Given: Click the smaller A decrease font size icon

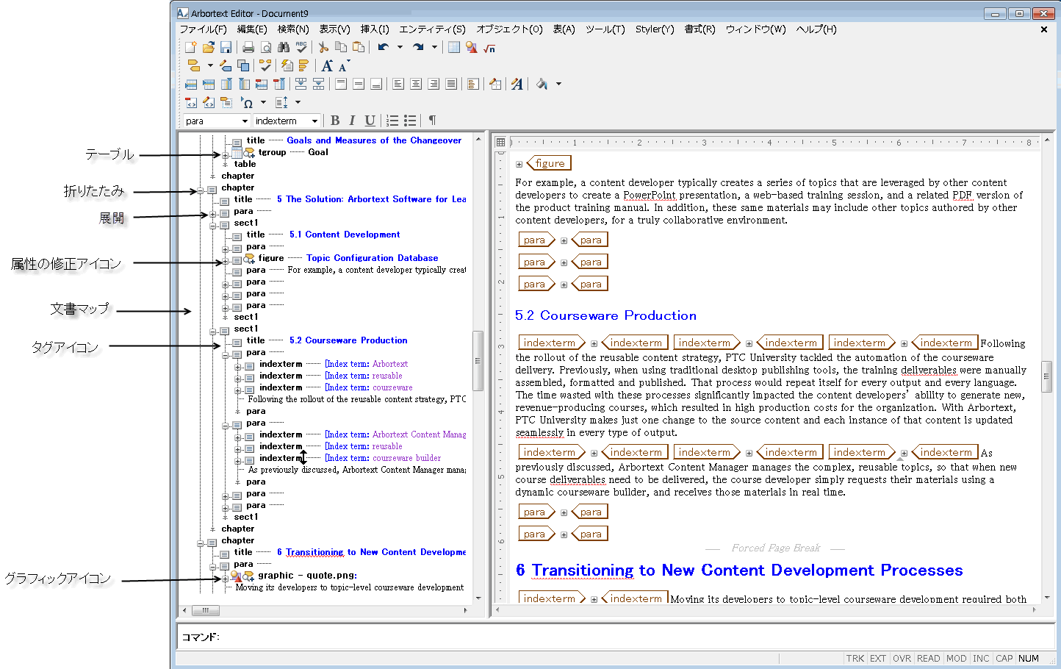Looking at the screenshot, I should tap(343, 65).
